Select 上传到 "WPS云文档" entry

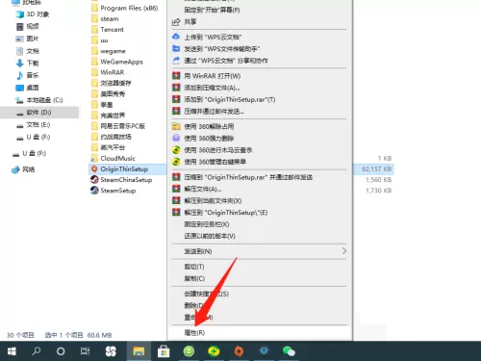(213, 37)
